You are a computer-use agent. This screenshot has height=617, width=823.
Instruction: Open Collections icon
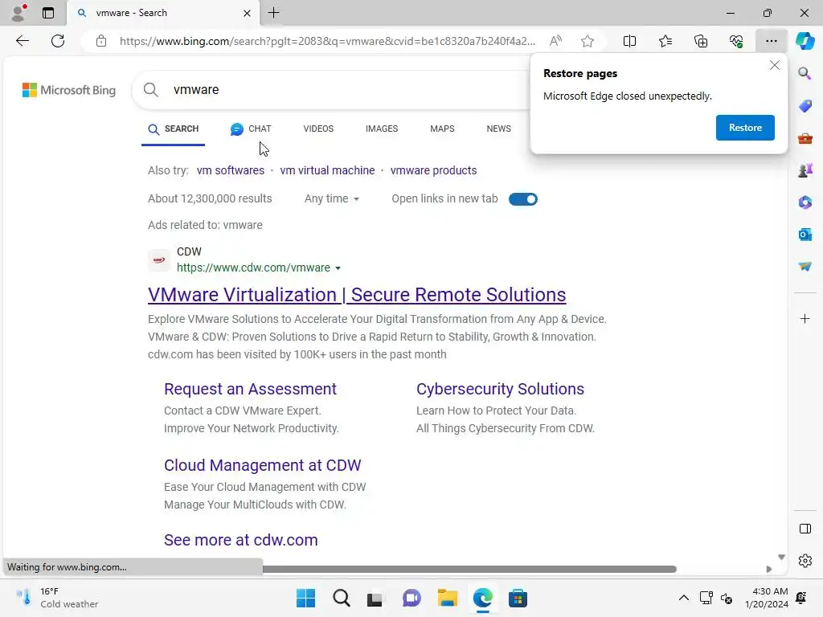click(701, 41)
